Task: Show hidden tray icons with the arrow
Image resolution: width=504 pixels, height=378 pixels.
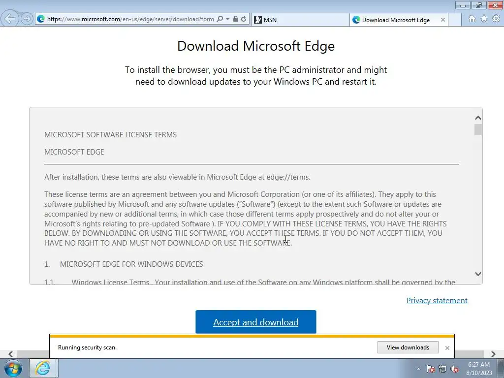Action: (418, 369)
